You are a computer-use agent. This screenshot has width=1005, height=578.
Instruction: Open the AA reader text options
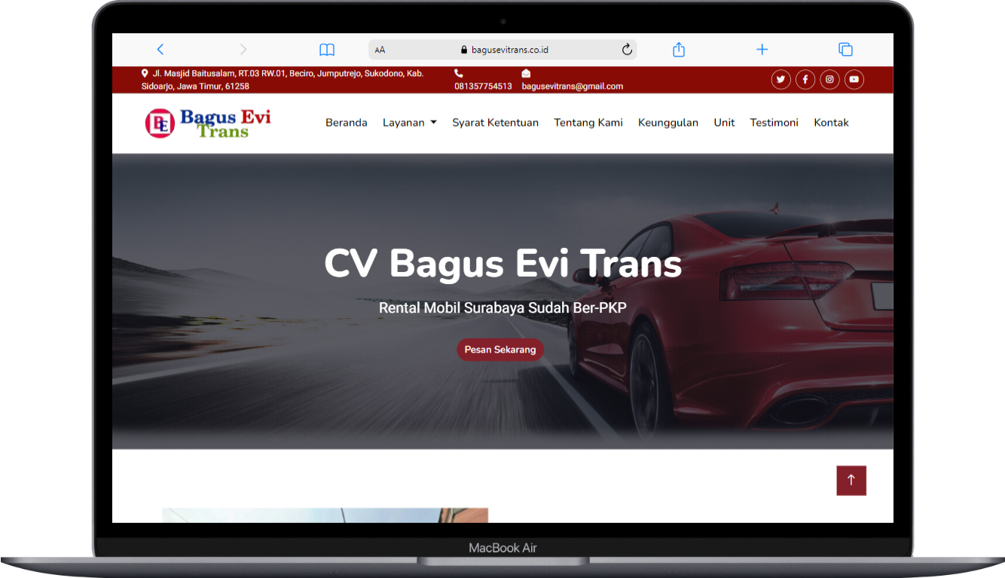click(380, 50)
